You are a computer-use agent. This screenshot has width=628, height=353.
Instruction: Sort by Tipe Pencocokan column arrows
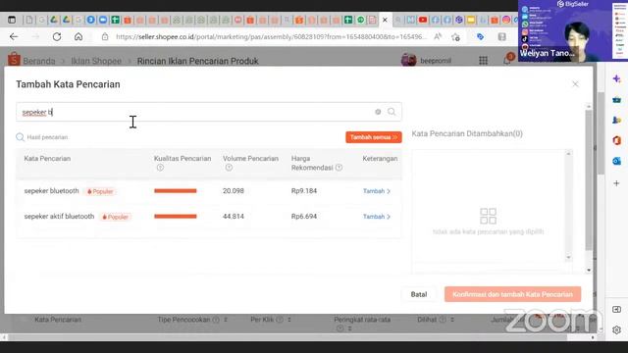[226, 320]
